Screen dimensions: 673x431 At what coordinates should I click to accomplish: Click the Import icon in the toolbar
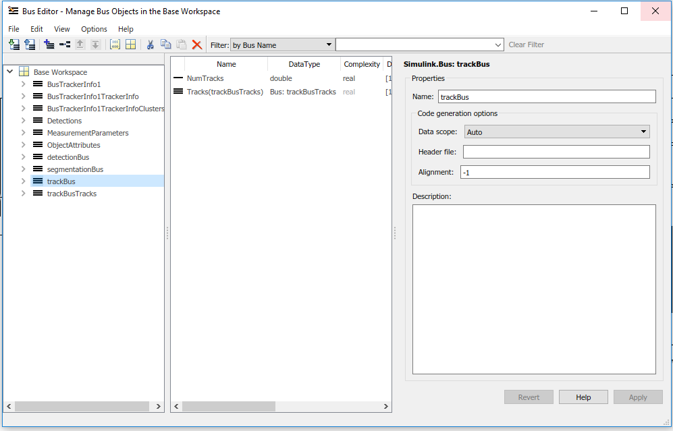(x=14, y=45)
